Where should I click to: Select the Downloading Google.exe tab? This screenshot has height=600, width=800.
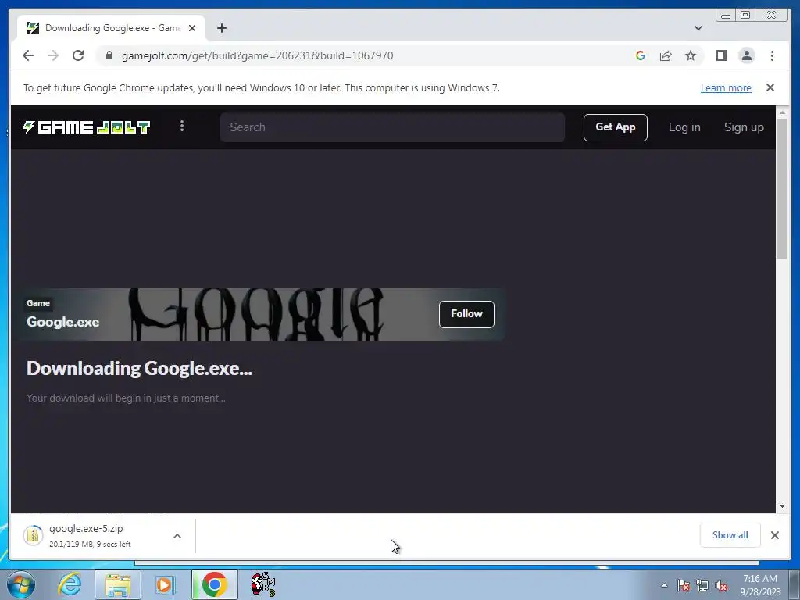[x=111, y=28]
